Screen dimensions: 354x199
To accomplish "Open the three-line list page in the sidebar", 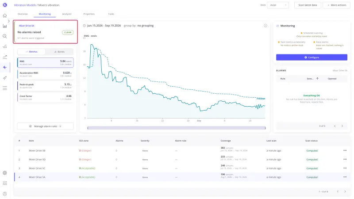I will pyautogui.click(x=5, y=88).
